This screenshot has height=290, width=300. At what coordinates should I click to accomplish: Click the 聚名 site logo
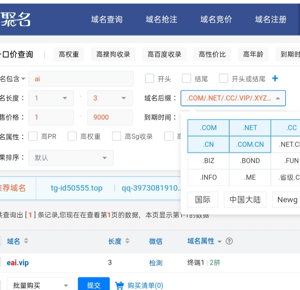(15, 19)
